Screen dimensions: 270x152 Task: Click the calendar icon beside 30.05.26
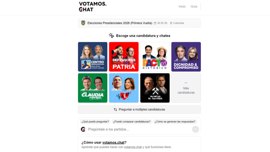pyautogui.click(x=155, y=23)
